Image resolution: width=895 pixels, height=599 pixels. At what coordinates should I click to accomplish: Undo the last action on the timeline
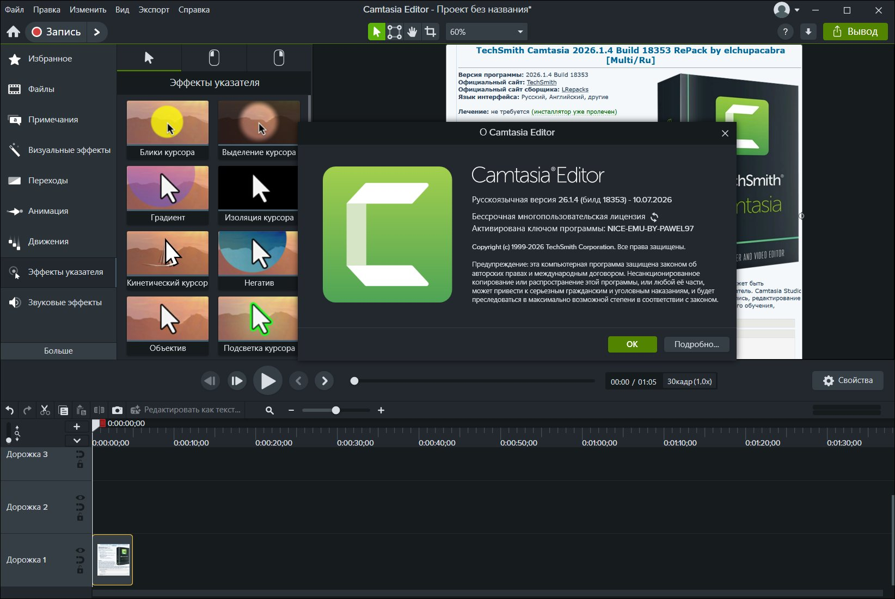click(x=9, y=410)
